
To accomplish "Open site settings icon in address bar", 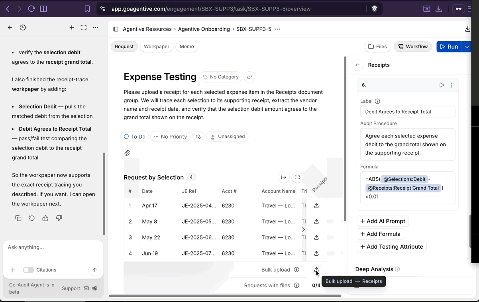I will click(103, 9).
